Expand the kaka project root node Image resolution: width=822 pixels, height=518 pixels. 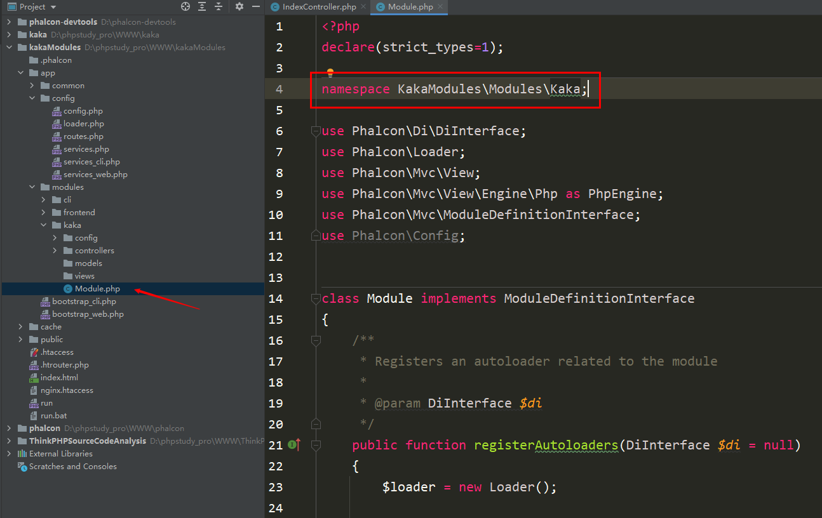pyautogui.click(x=9, y=34)
